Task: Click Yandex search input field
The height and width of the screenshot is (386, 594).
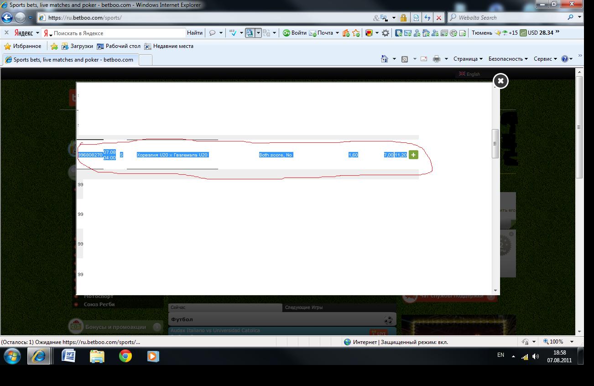Action: (119, 33)
